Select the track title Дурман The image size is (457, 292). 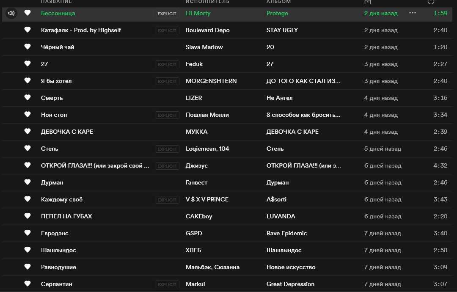[x=52, y=182]
